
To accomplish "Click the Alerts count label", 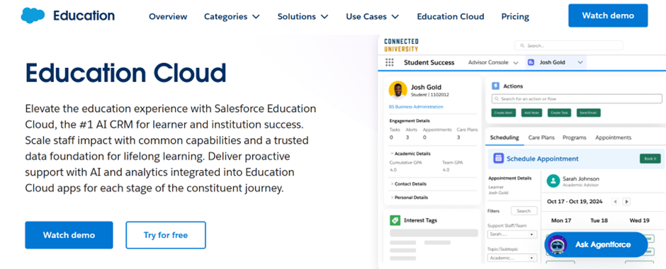I will pyautogui.click(x=412, y=130).
